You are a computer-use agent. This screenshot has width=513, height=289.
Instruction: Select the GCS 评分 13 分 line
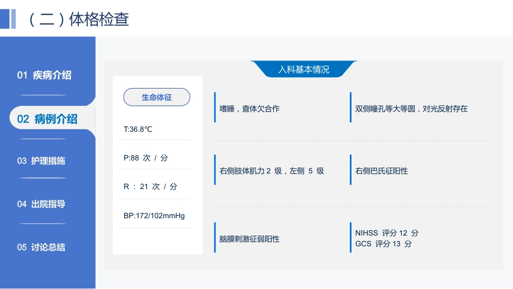pos(383,244)
